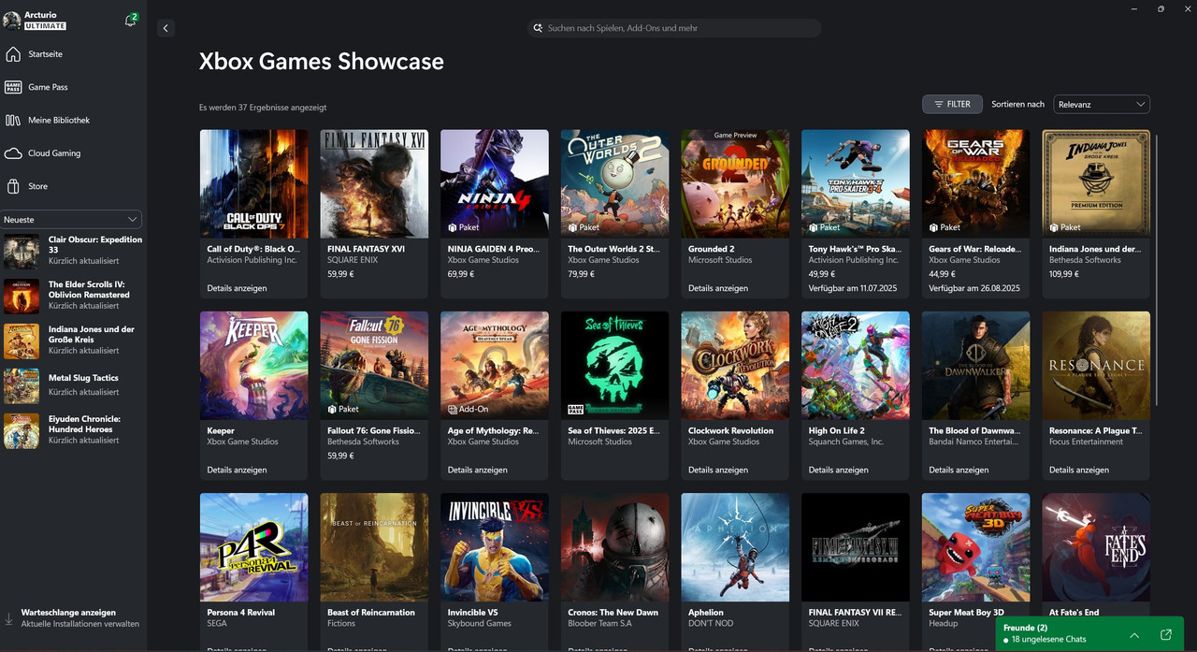Open Tony Hawk's Pro Skater cover
Viewport: 1197px width, 652px height.
[856, 184]
